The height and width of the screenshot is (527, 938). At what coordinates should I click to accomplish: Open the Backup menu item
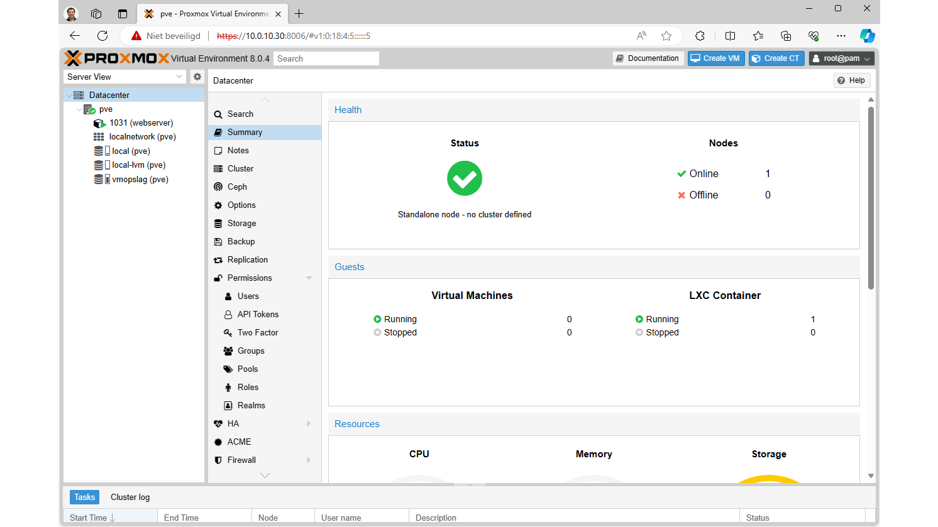(264, 242)
